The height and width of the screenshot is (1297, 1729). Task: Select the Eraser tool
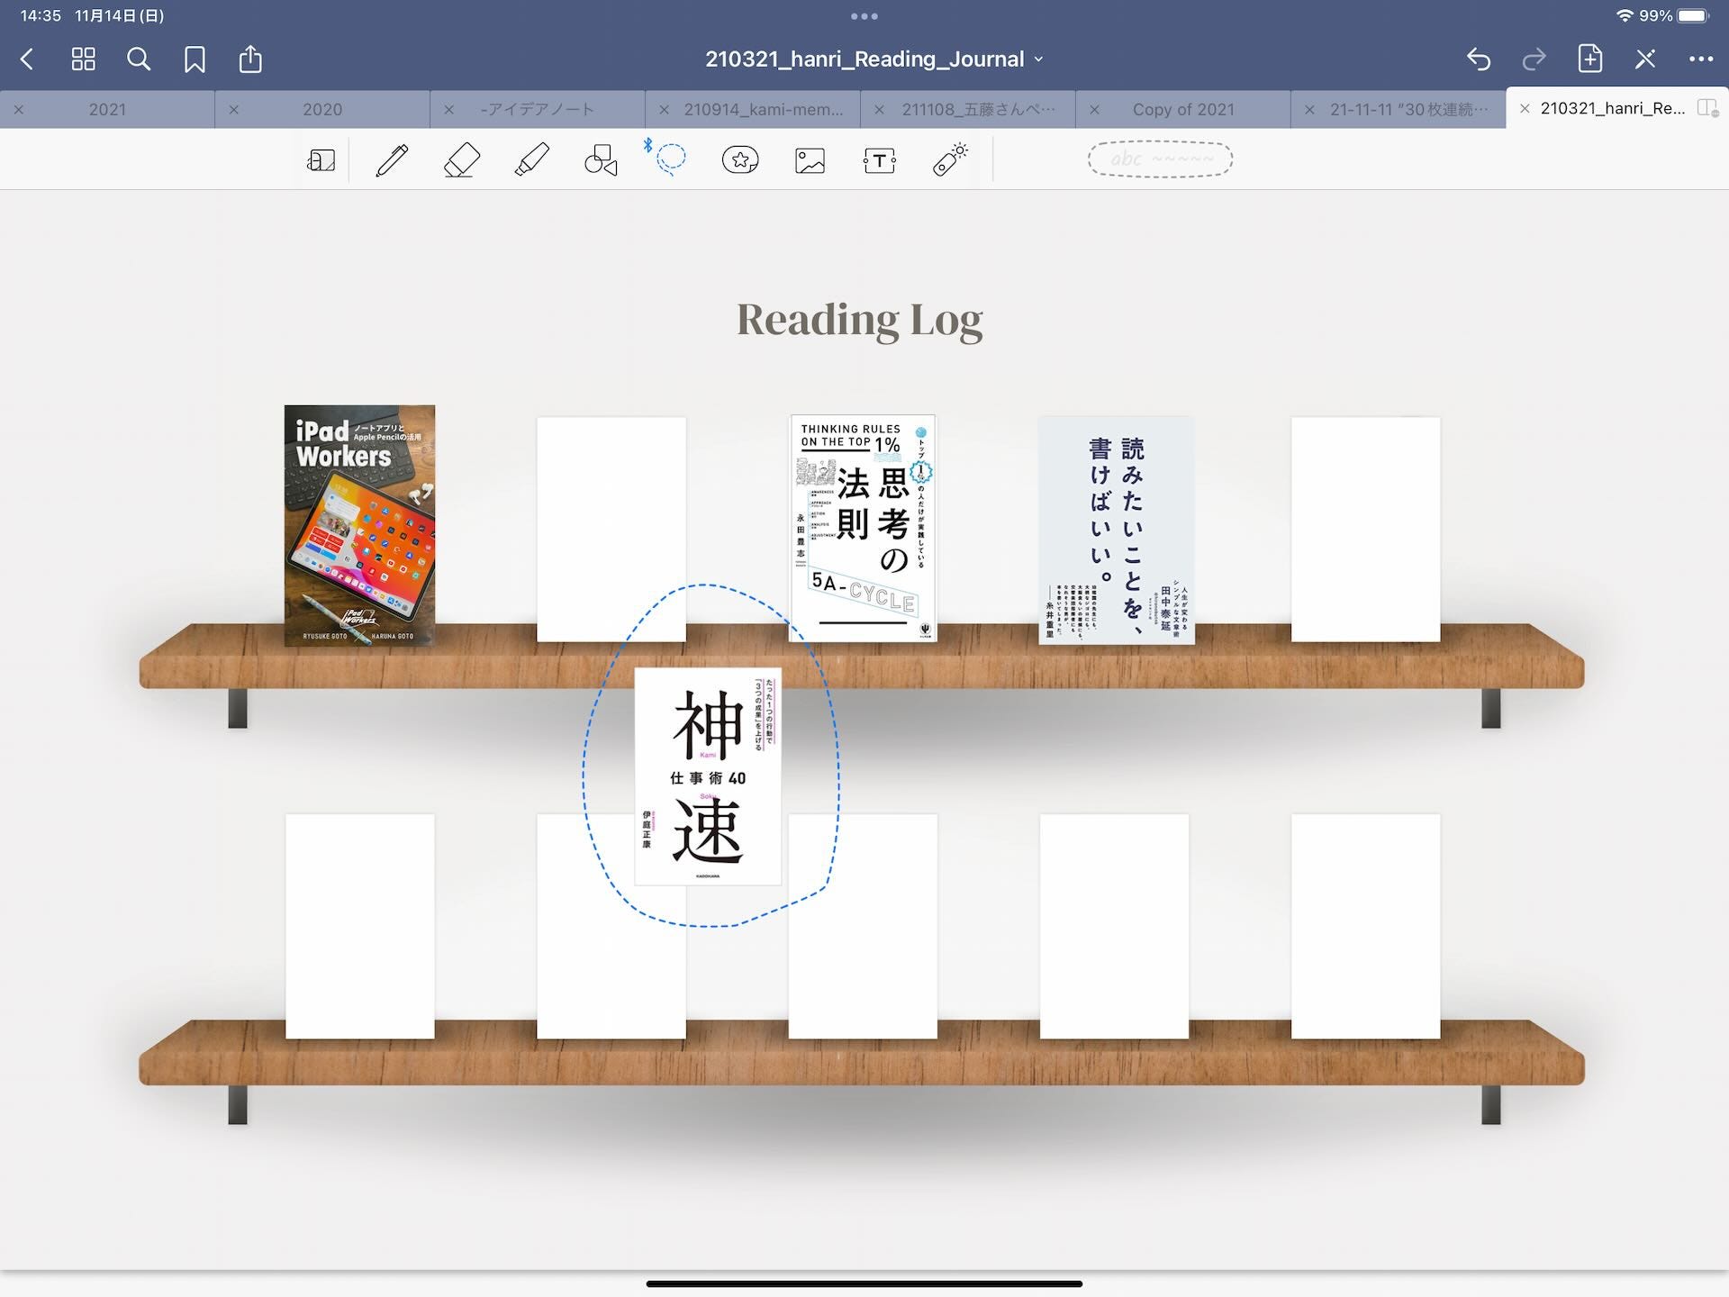462,160
